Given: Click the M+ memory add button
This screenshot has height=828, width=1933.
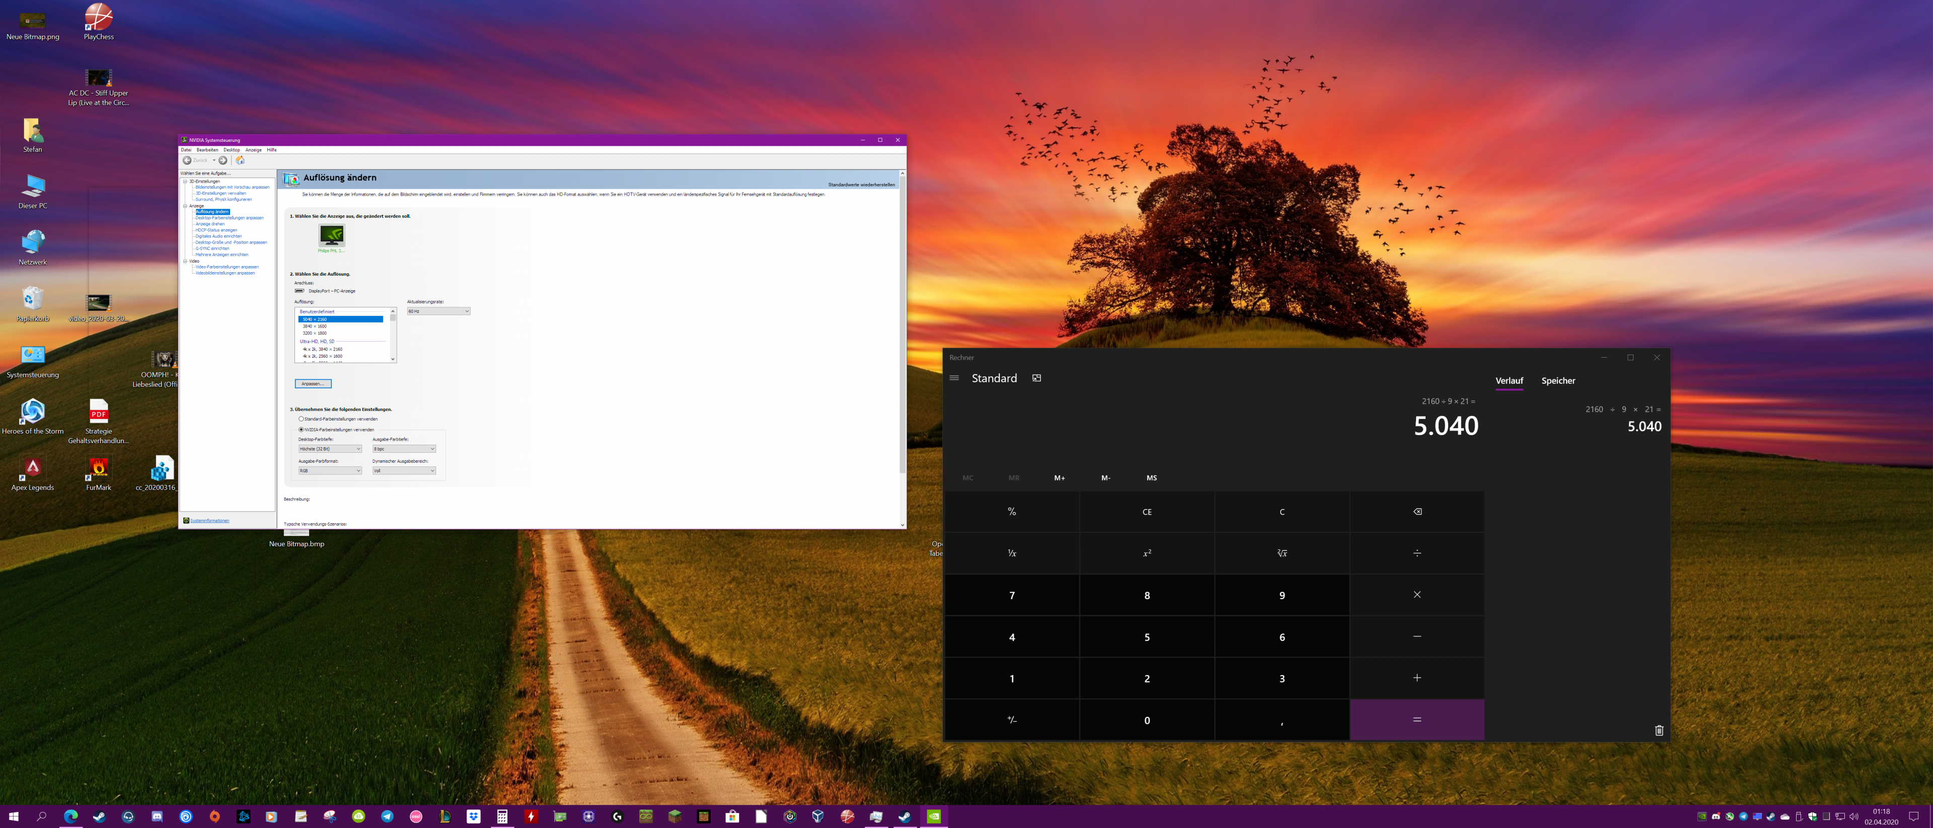Looking at the screenshot, I should [1060, 478].
